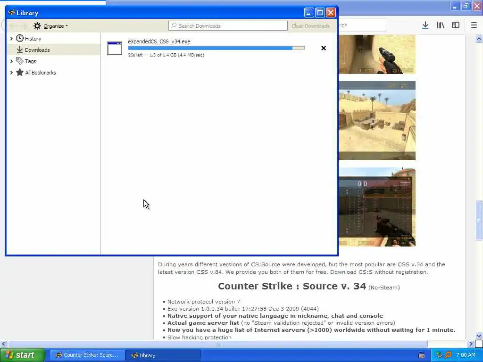Click the Library forward arrow

(24, 26)
